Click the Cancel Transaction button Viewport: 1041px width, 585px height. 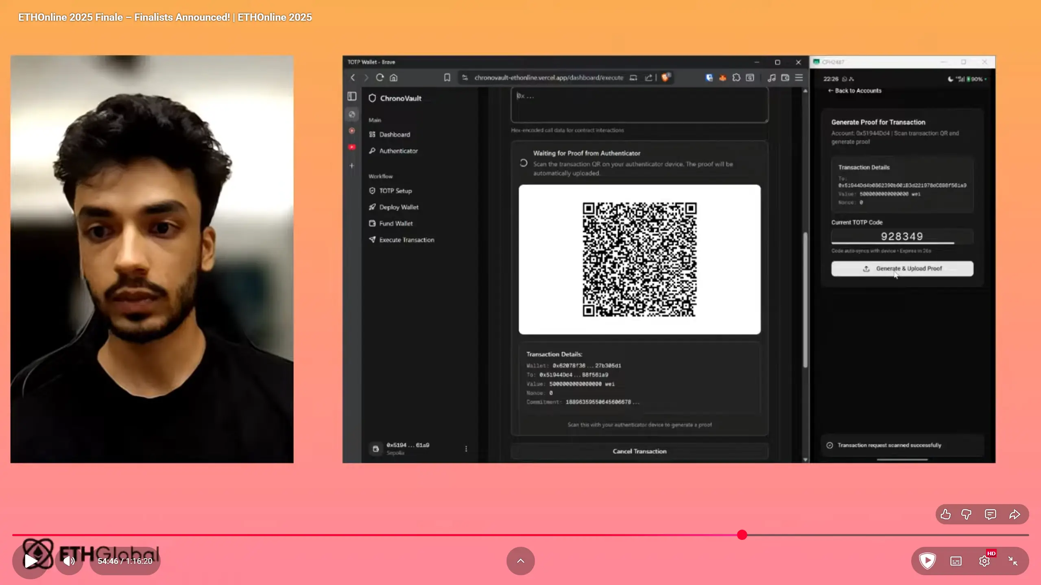coord(639,451)
